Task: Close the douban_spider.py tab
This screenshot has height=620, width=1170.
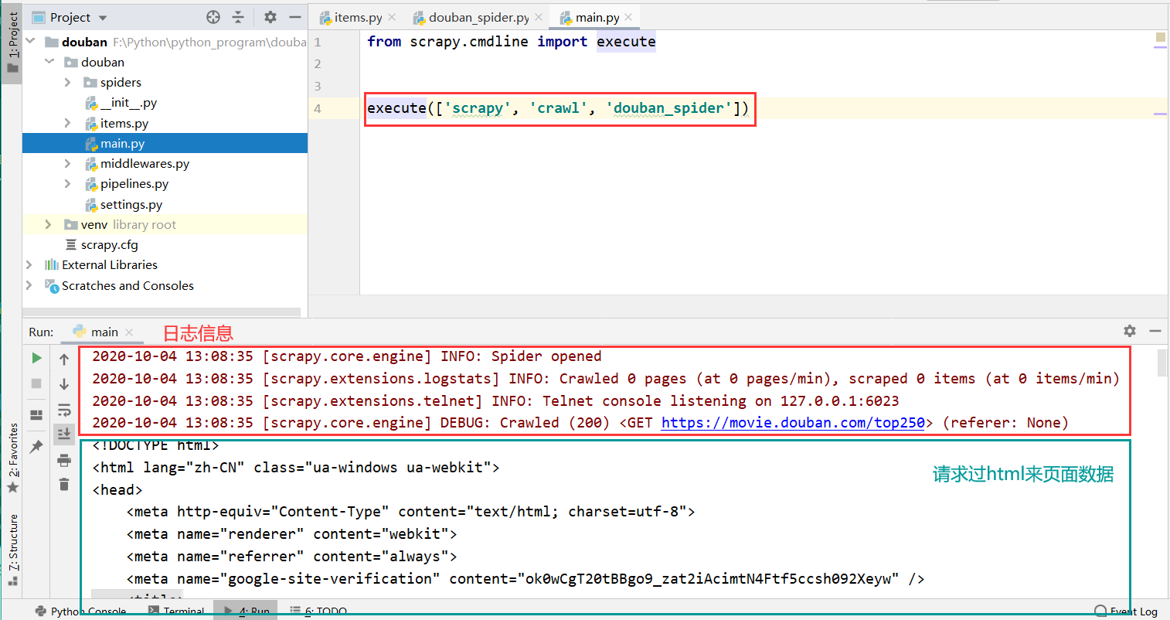Action: tap(539, 17)
